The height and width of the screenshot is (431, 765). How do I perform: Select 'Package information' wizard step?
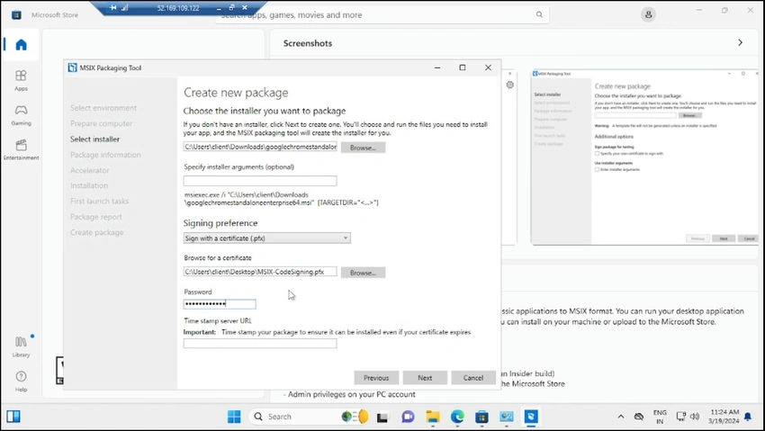(105, 155)
